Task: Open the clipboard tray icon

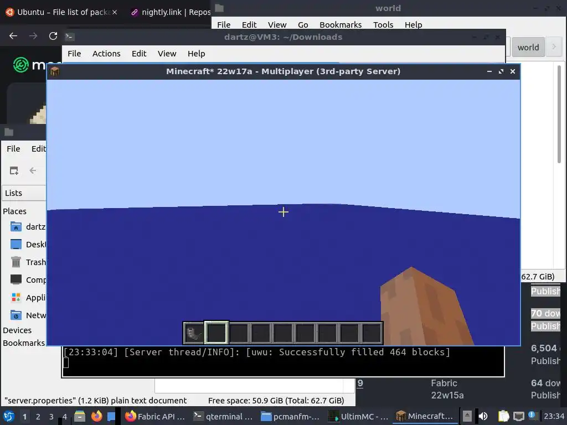Action: [503, 416]
